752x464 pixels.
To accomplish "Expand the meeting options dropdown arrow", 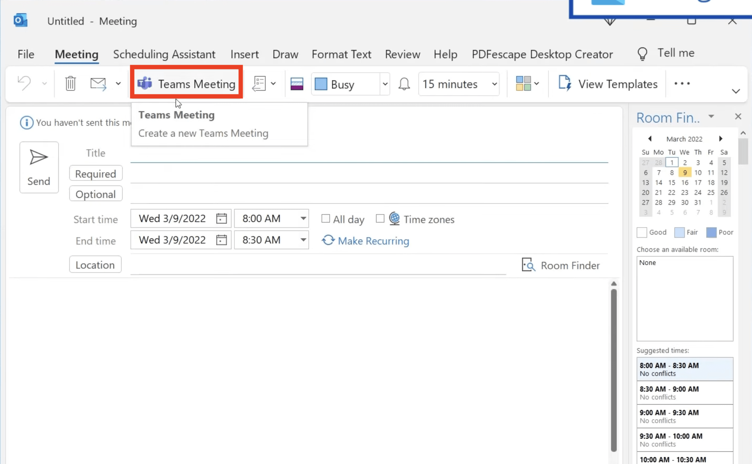I will pos(273,84).
